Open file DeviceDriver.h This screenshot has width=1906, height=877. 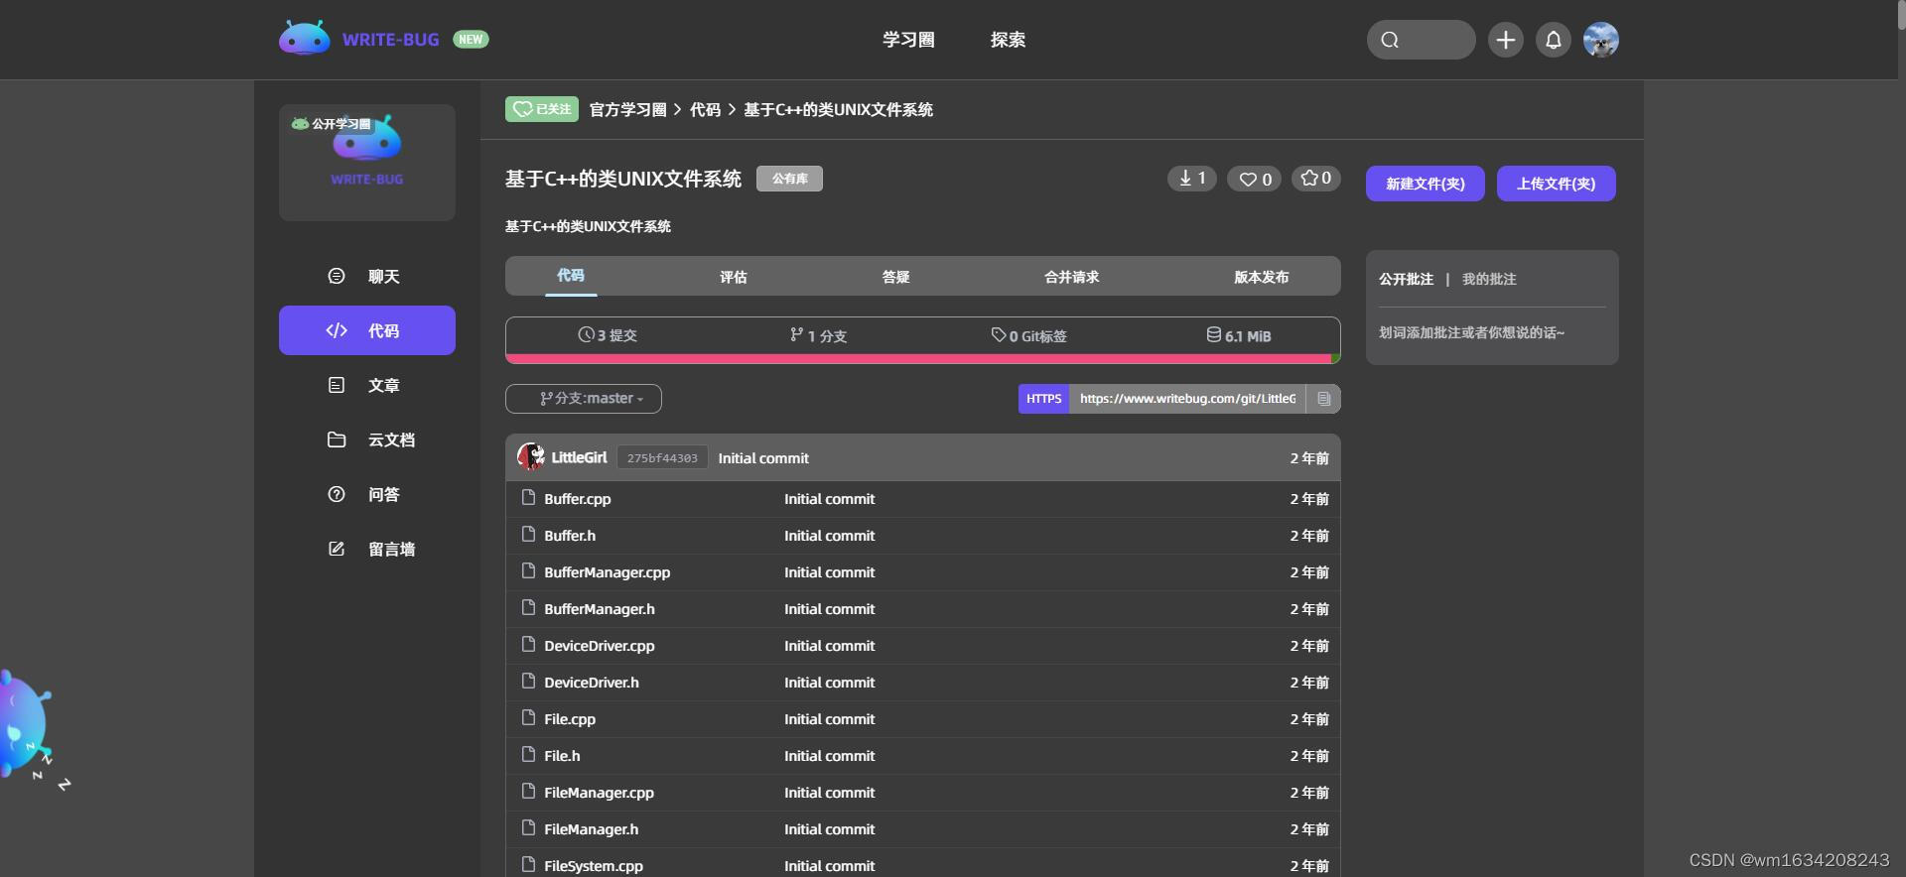coord(592,683)
